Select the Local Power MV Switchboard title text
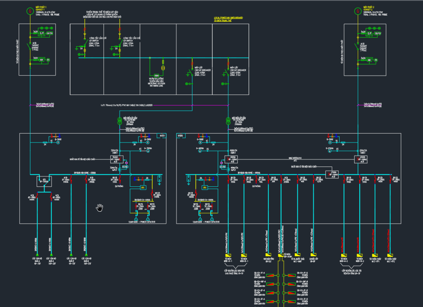This screenshot has width=423, height=307. click(228, 18)
